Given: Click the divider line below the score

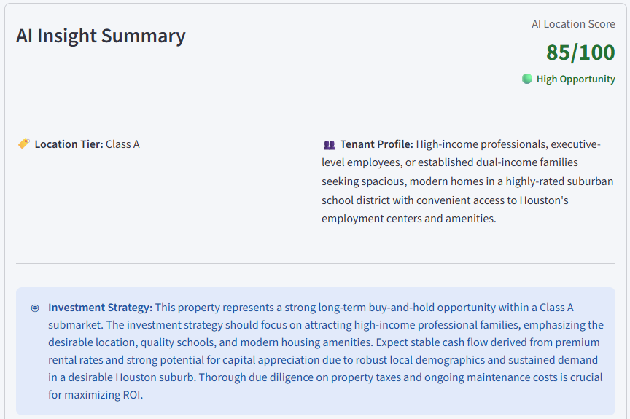Looking at the screenshot, I should click(315, 111).
